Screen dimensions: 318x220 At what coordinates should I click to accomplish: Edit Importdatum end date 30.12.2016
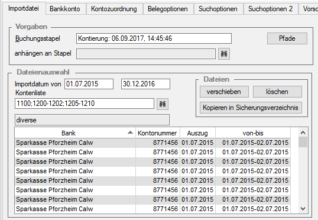(145, 84)
